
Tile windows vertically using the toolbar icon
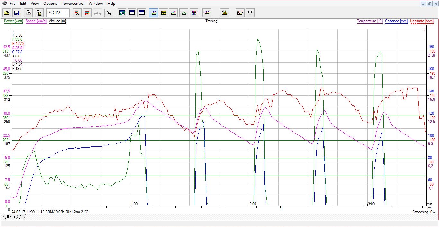tap(132, 13)
